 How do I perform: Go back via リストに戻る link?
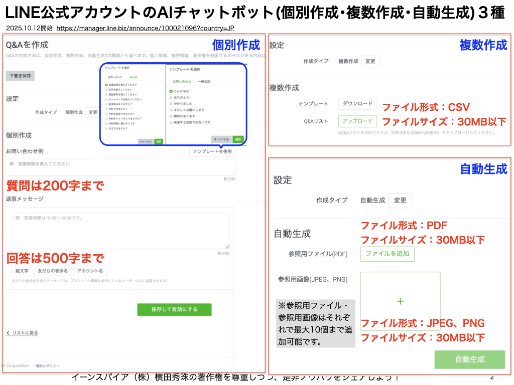click(22, 333)
